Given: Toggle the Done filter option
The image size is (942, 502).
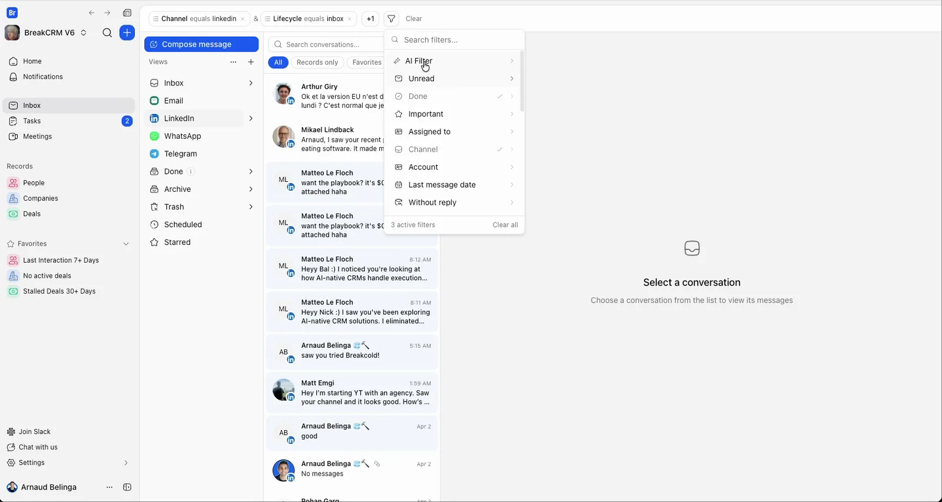Looking at the screenshot, I should pyautogui.click(x=453, y=97).
